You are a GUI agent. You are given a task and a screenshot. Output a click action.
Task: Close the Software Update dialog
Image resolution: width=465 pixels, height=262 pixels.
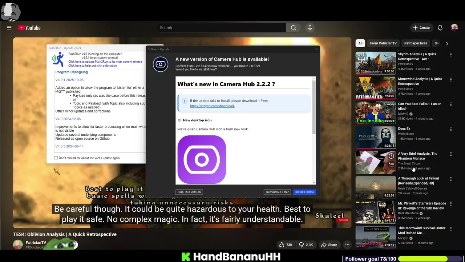(x=316, y=49)
